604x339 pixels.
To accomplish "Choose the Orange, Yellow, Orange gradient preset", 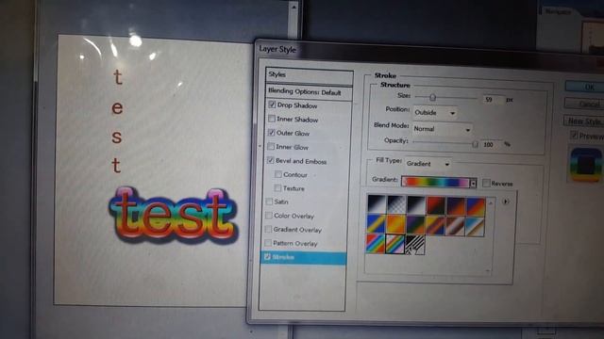I will click(x=395, y=224).
